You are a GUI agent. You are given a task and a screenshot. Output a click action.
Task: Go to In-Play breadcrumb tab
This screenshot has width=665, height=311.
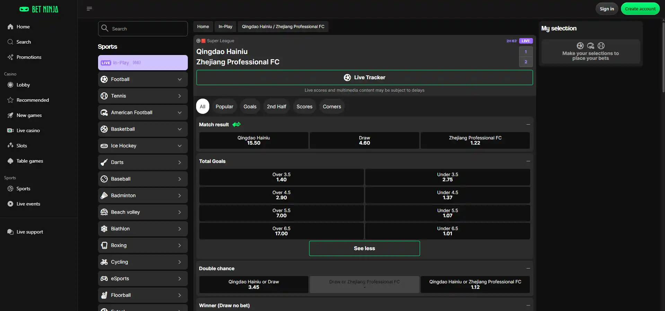(225, 27)
